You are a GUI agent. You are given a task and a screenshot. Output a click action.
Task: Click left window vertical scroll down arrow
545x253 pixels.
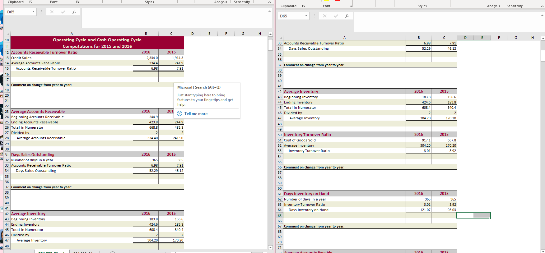click(270, 247)
